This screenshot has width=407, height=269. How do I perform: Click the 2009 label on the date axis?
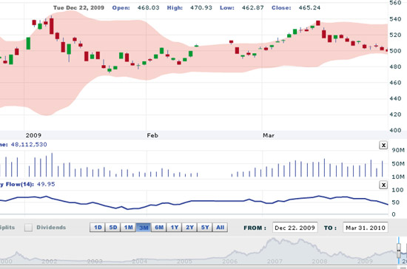(33, 135)
